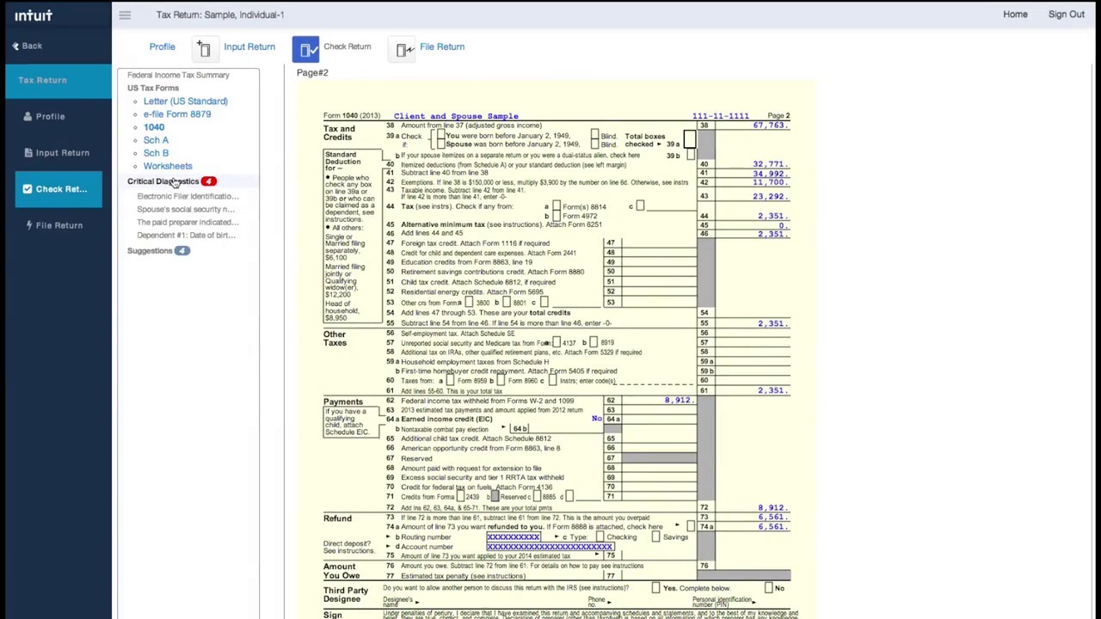
Task: Click Sign Out
Action: point(1067,15)
